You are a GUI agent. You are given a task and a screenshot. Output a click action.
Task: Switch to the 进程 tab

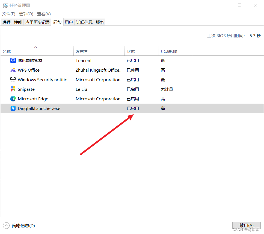coord(6,22)
